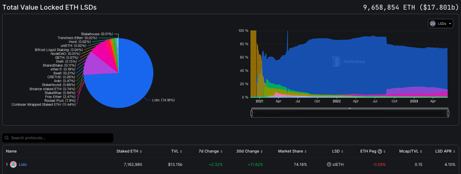Open the 20 LSDs dropdown selector
Screen dimensions: 461x174
441,24
